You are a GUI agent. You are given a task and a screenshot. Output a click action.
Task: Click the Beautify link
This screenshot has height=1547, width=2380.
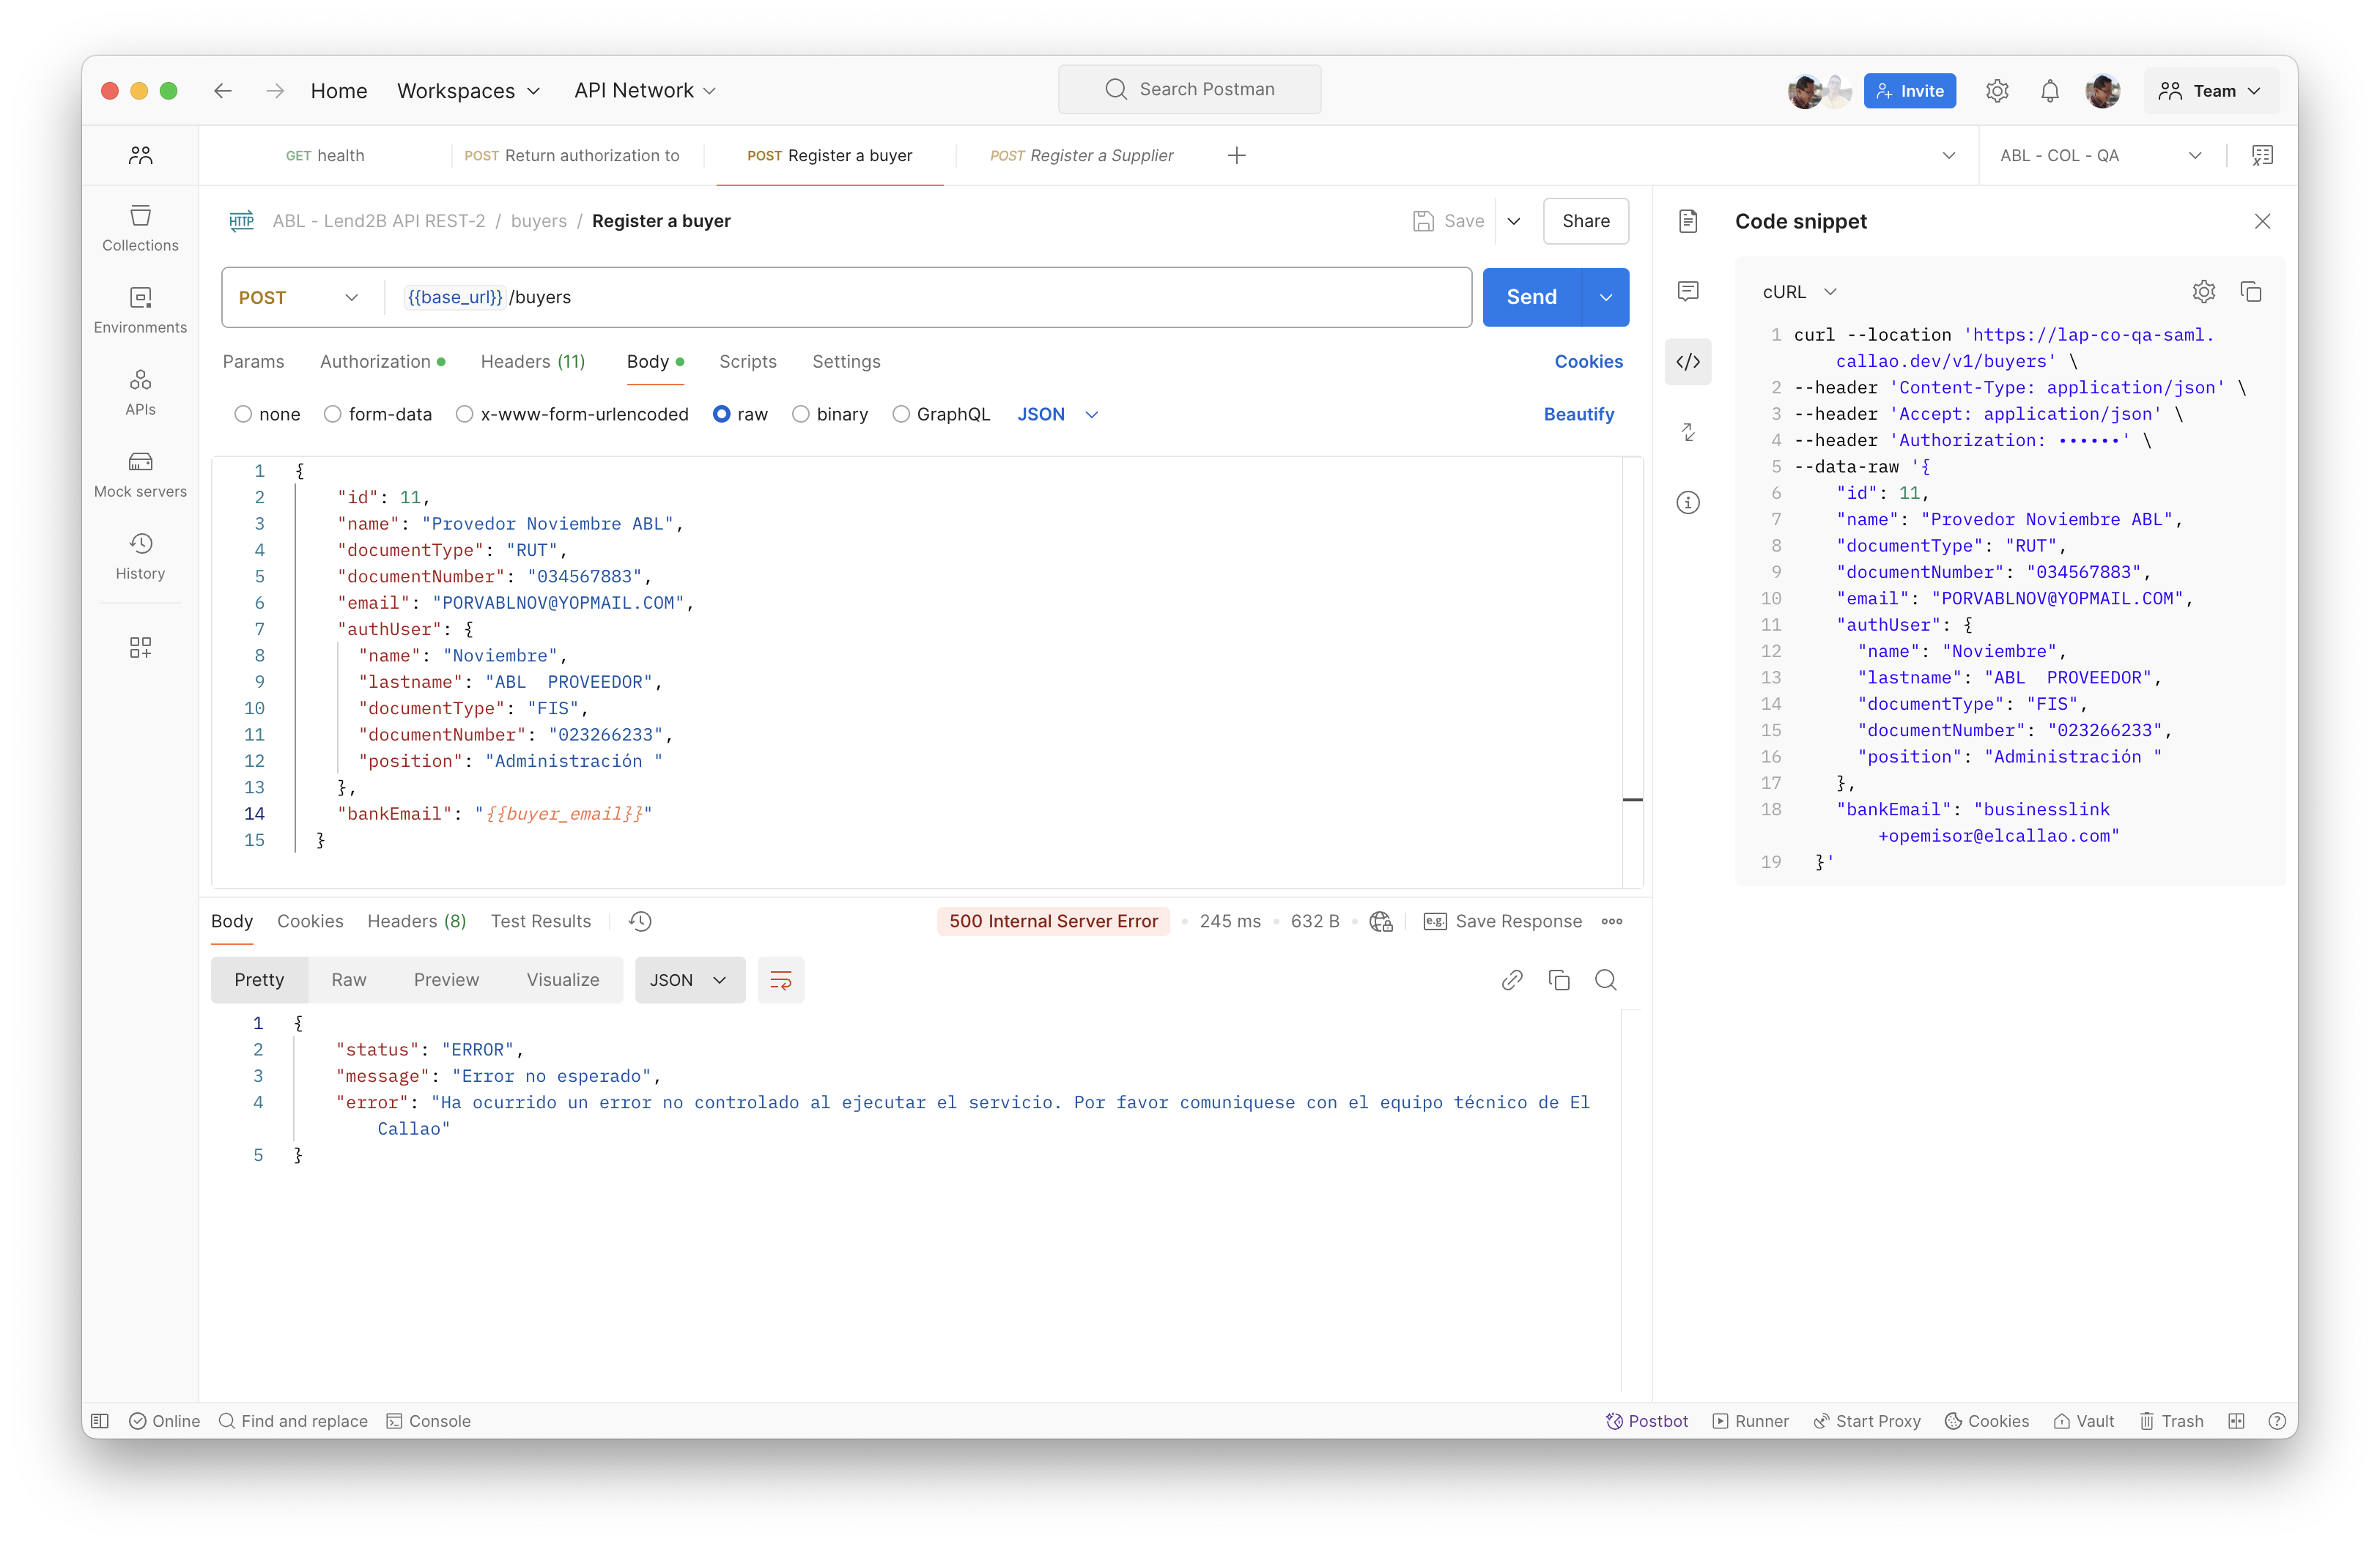[1578, 415]
